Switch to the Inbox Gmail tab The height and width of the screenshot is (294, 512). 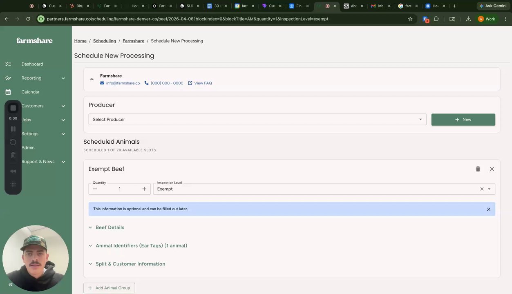[380, 6]
